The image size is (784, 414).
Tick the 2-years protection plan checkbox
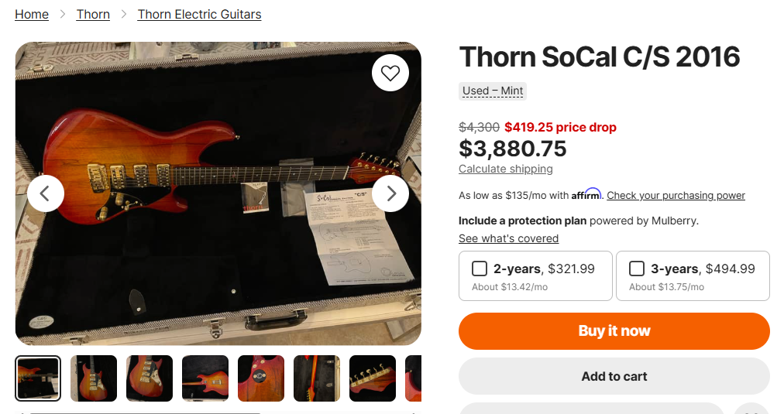pyautogui.click(x=480, y=269)
